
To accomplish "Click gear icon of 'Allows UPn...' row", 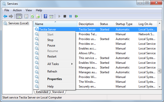I will coord(36,53).
